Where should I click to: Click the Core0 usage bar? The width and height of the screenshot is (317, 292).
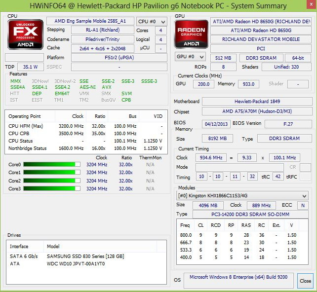click(52, 164)
